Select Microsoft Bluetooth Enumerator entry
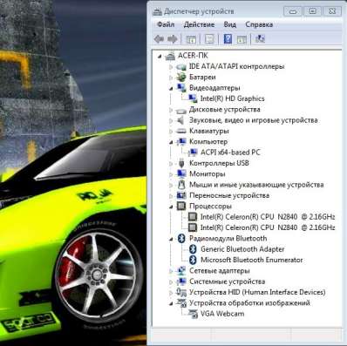This screenshot has width=347, height=346. coord(252,260)
